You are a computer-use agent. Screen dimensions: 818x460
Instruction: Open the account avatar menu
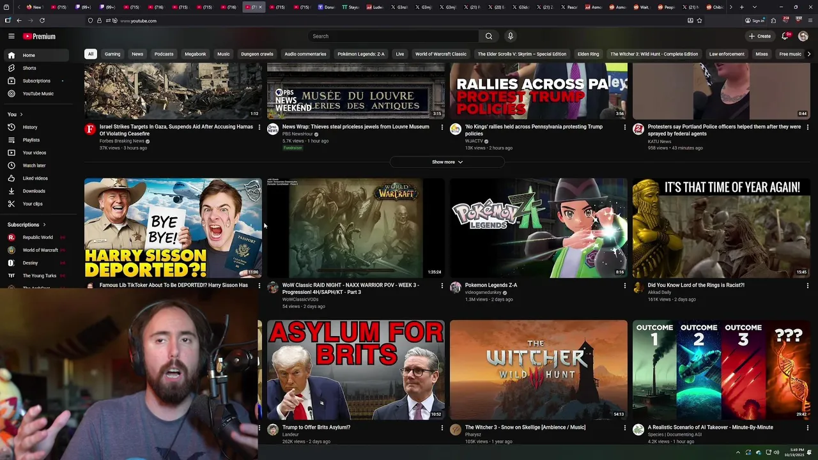pyautogui.click(x=803, y=36)
